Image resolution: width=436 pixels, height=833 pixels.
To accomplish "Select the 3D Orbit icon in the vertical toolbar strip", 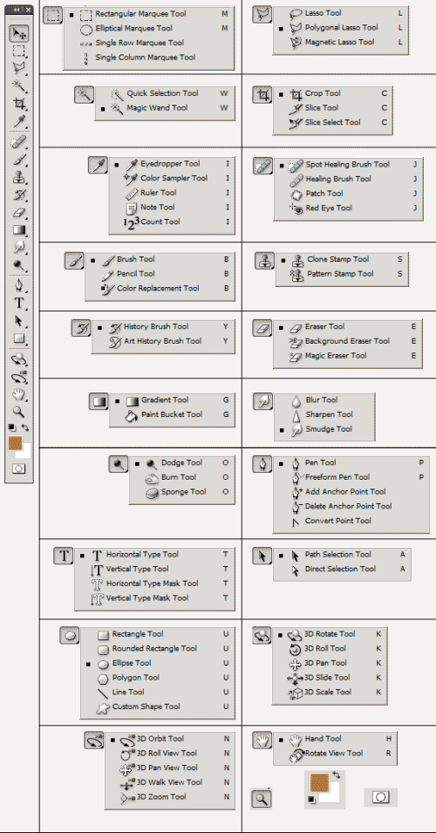I will 19,377.
